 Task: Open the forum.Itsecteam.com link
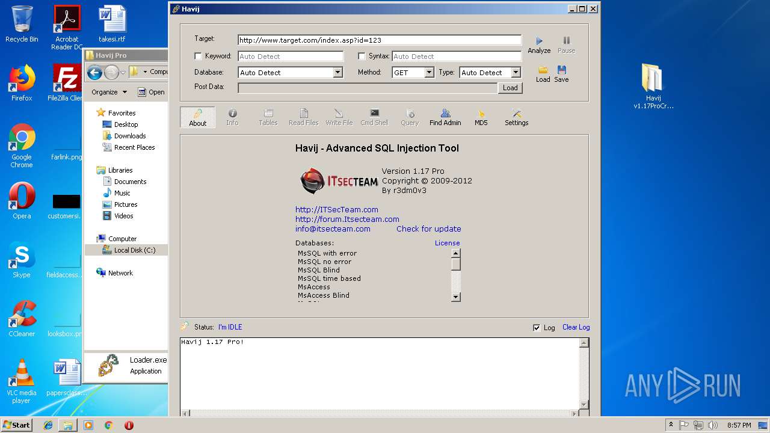click(347, 219)
